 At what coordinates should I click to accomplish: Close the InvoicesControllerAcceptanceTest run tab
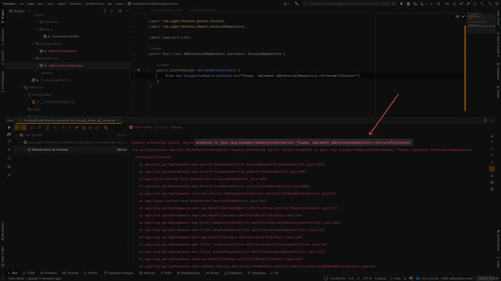(x=118, y=120)
